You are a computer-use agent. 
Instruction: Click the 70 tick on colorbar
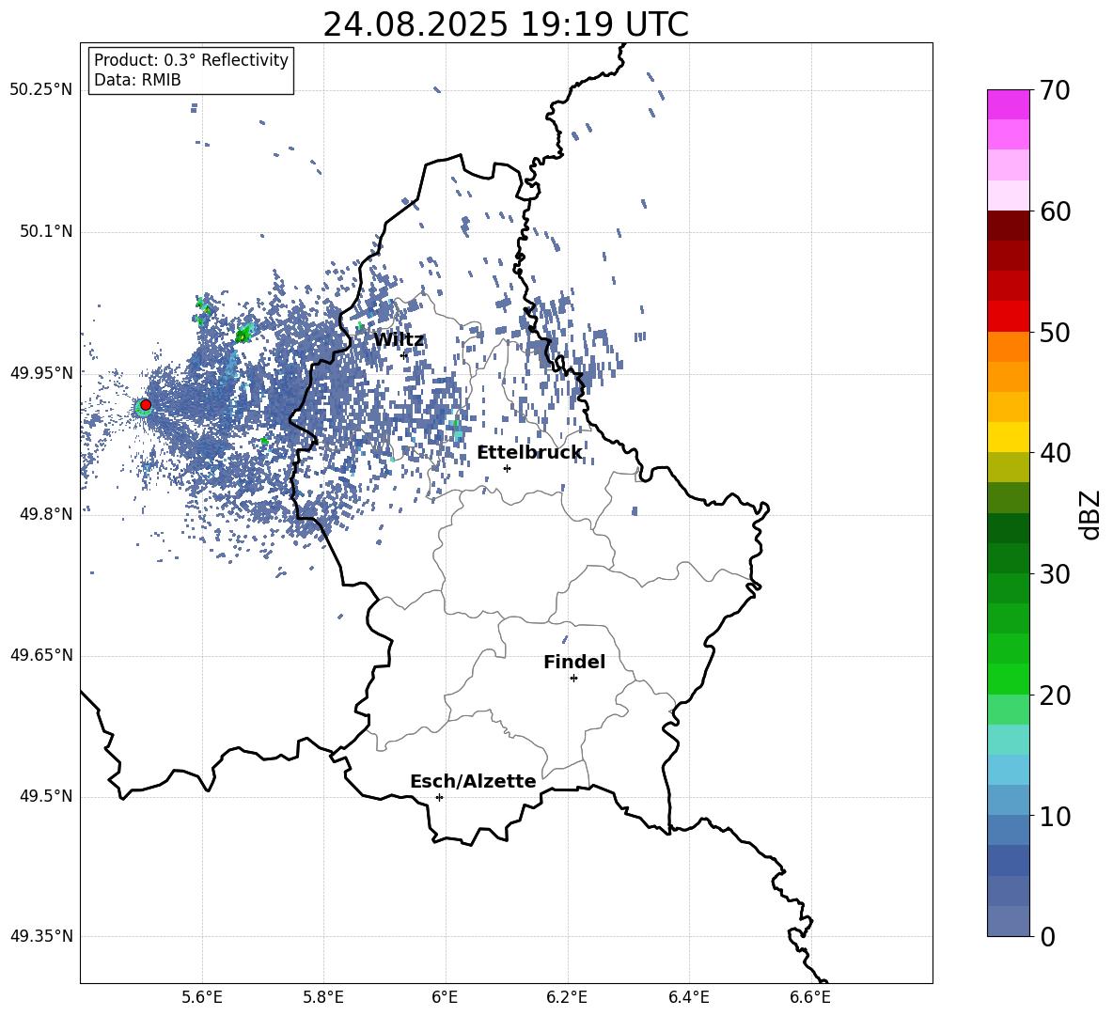(1055, 91)
